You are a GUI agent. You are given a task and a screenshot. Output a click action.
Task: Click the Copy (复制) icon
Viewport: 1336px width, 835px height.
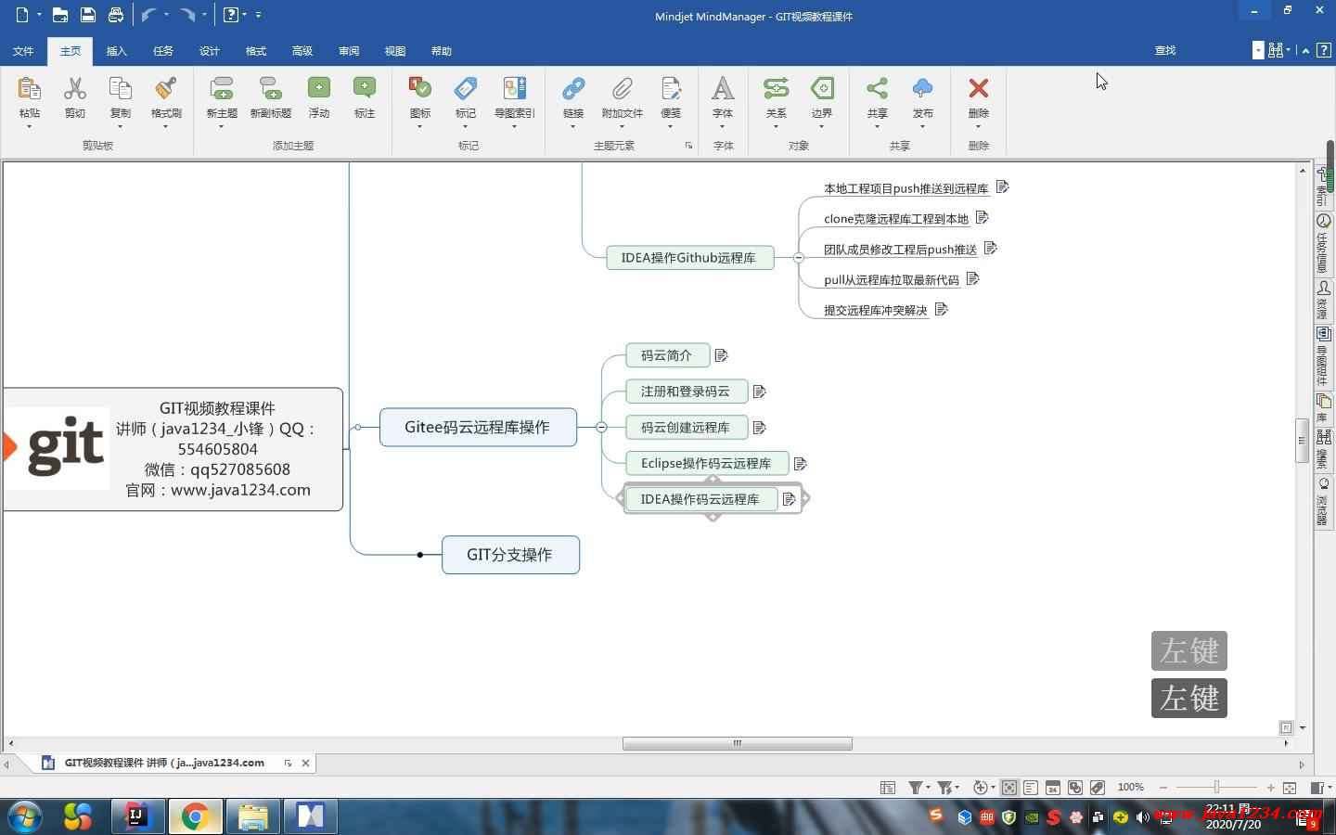pyautogui.click(x=120, y=89)
